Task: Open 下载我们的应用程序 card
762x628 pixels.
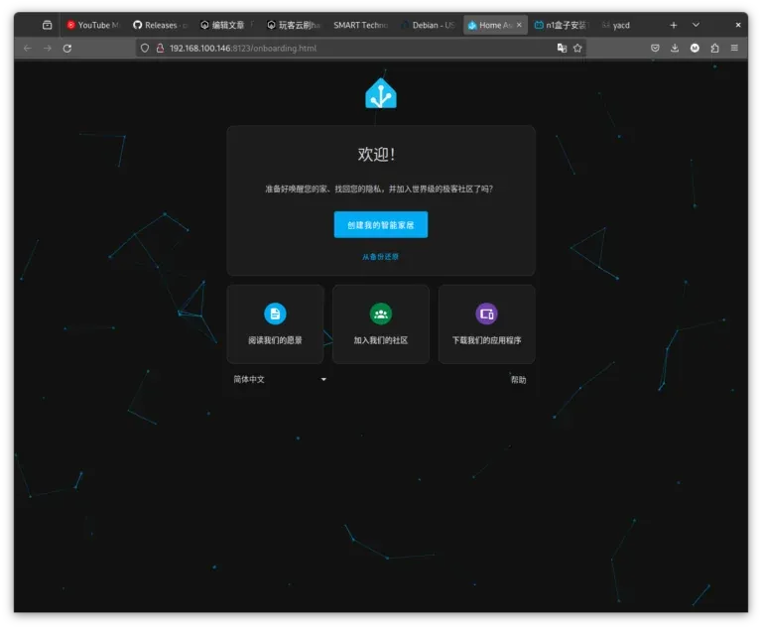Action: (486, 324)
